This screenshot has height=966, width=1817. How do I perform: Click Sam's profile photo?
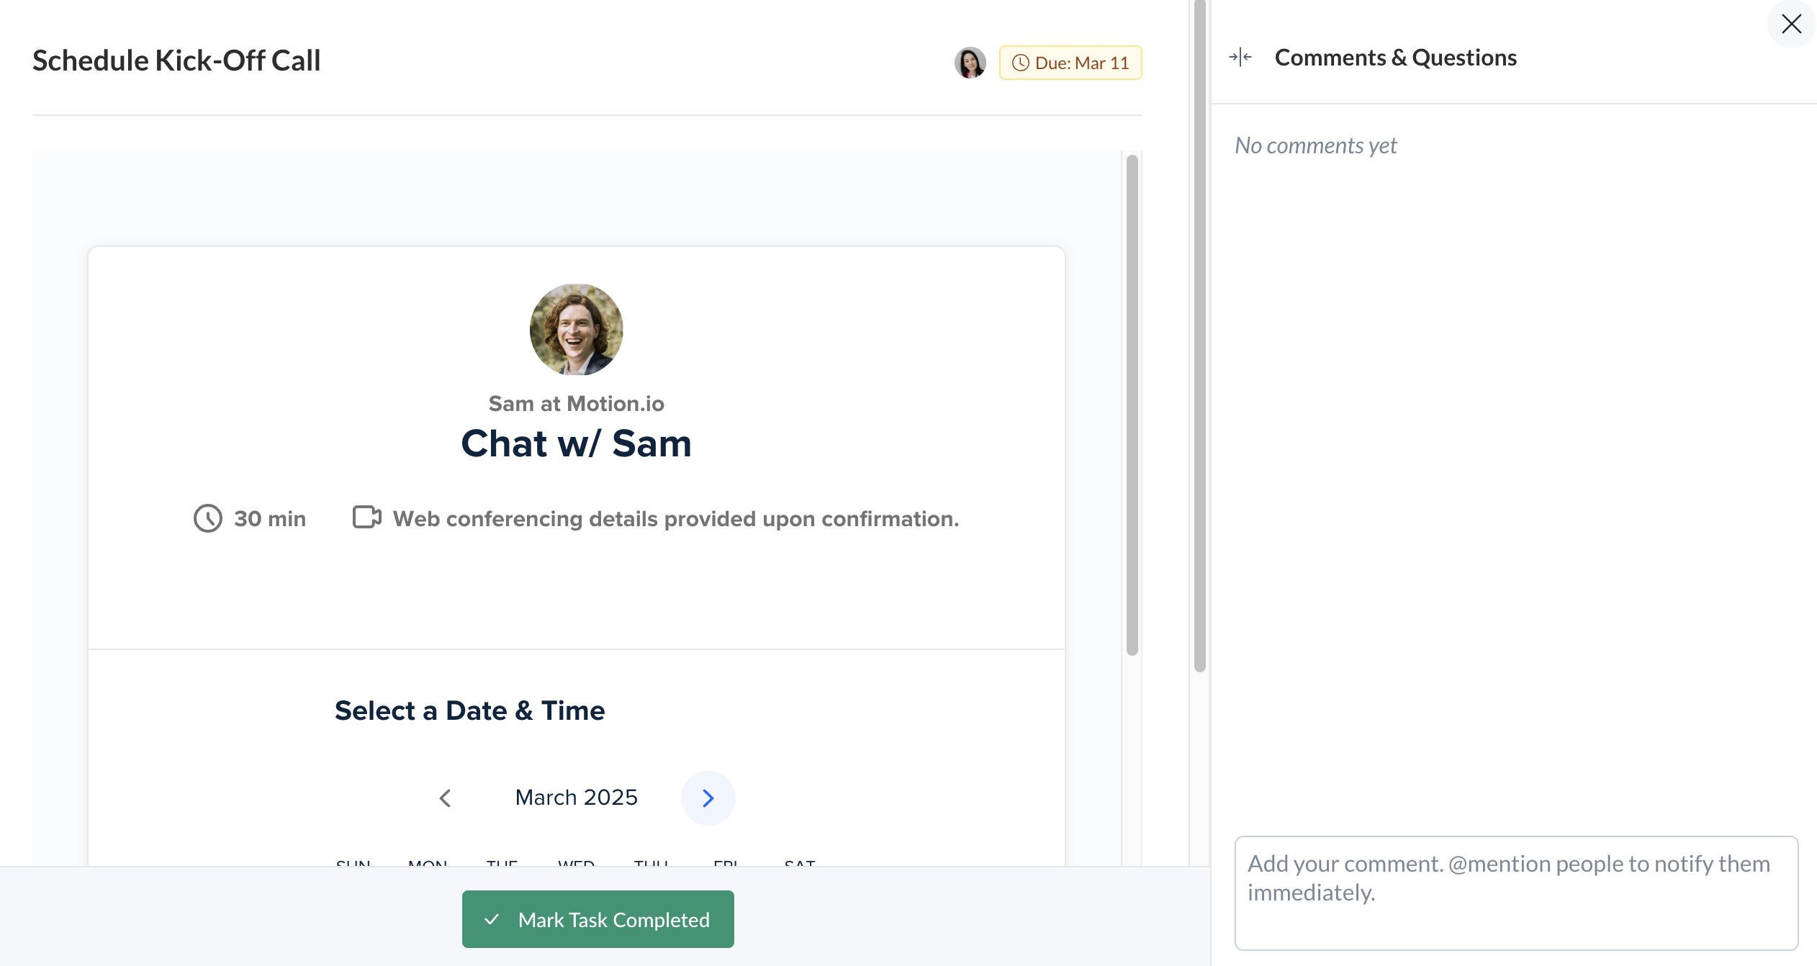pyautogui.click(x=576, y=329)
